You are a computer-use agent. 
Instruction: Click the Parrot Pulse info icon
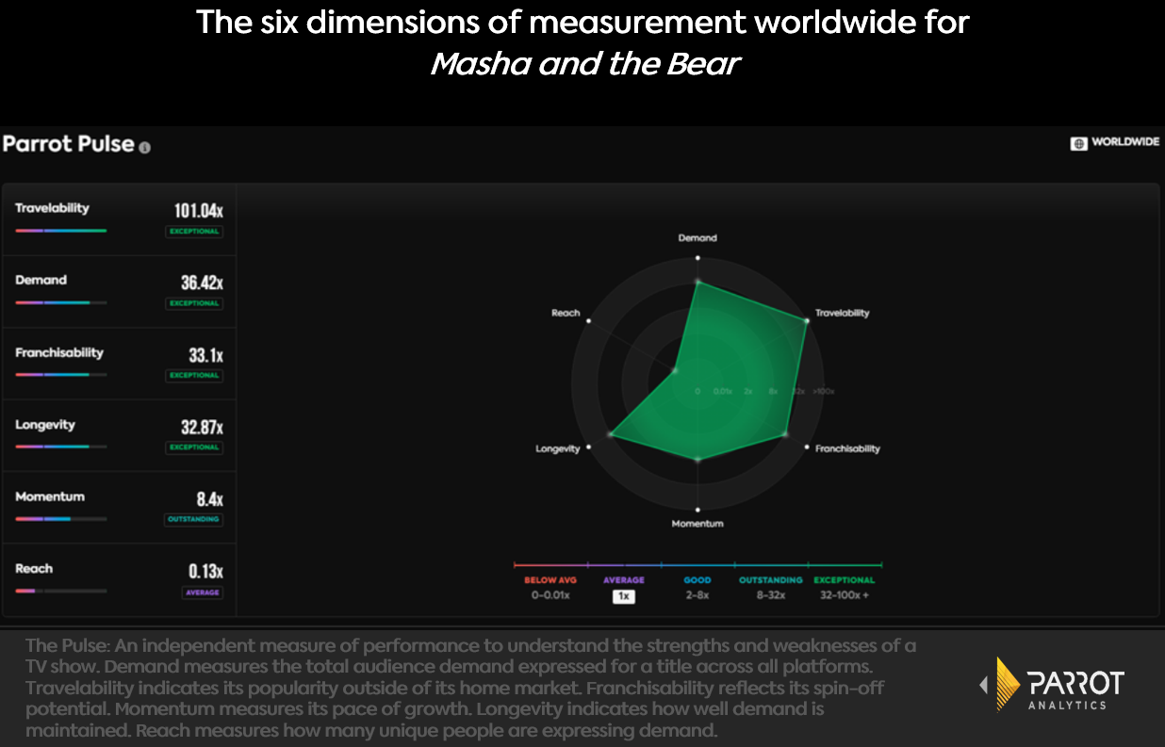[144, 147]
